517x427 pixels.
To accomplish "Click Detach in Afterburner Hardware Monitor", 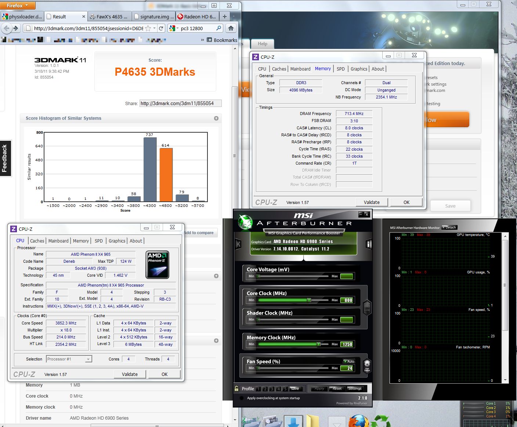I will pos(449,227).
